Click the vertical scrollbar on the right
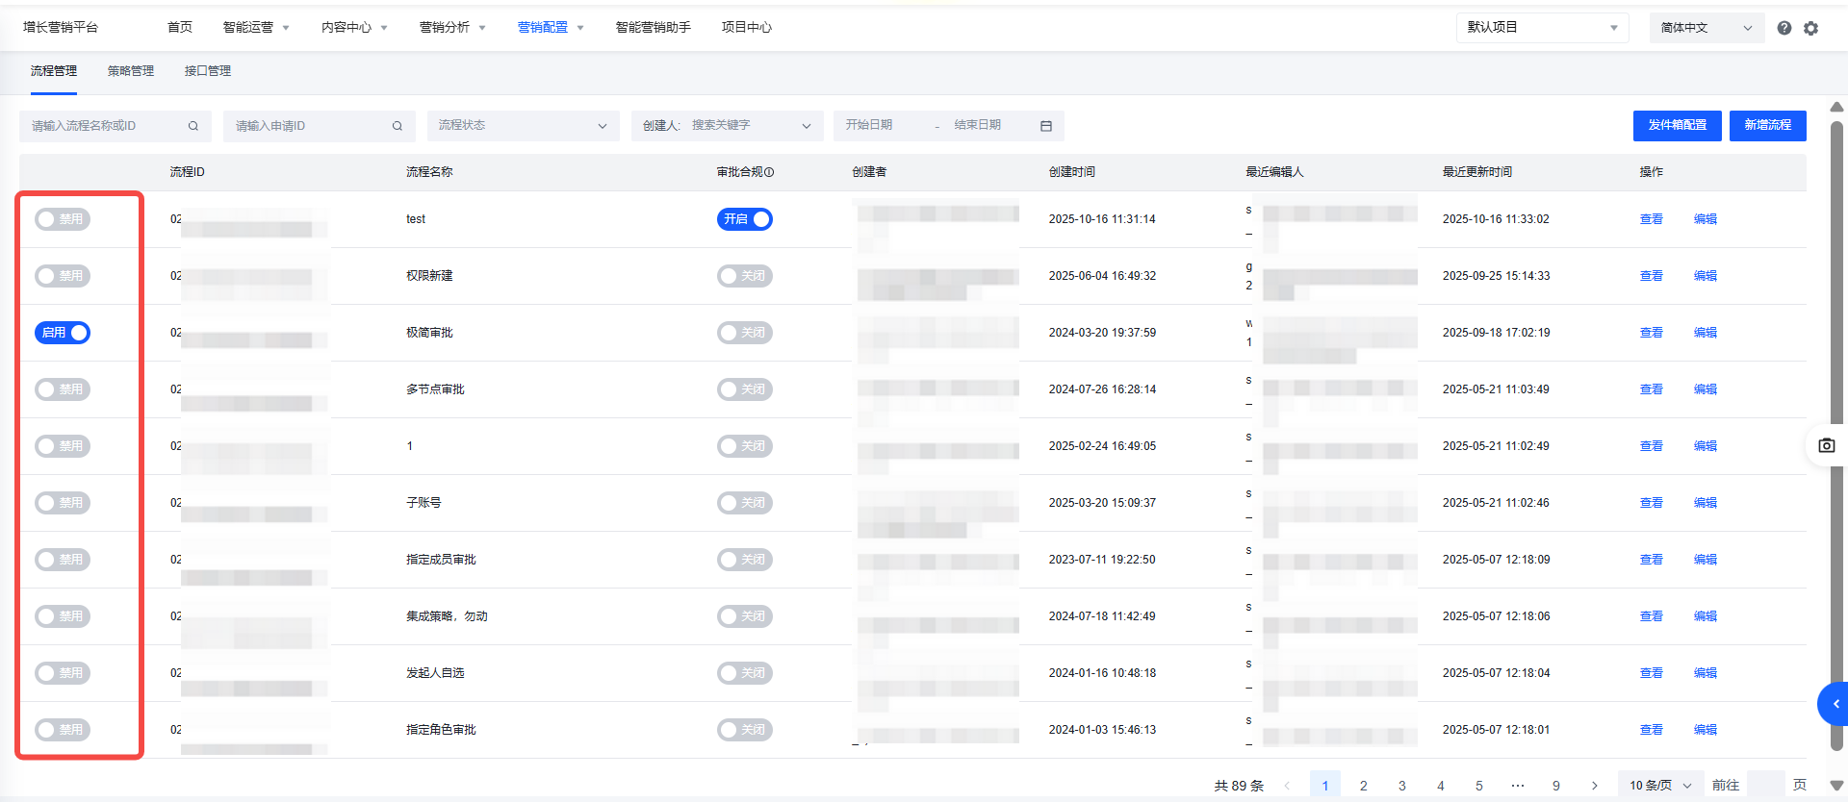The height and width of the screenshot is (802, 1848). click(x=1836, y=433)
